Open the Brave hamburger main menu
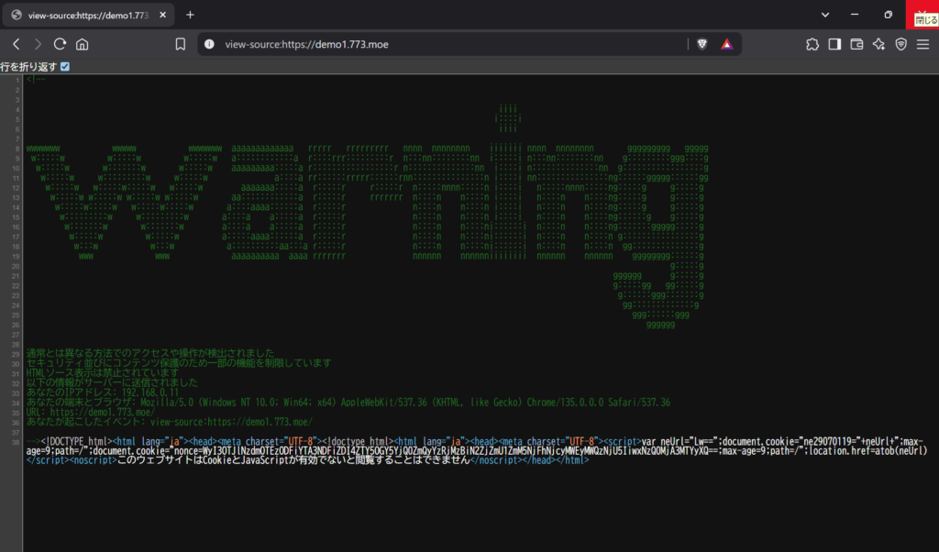Viewport: 939px width, 552px height. (x=923, y=44)
